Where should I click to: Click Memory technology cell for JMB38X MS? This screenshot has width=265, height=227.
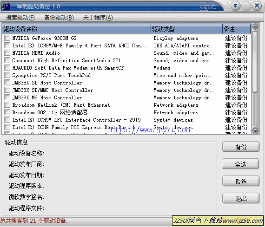point(185,97)
